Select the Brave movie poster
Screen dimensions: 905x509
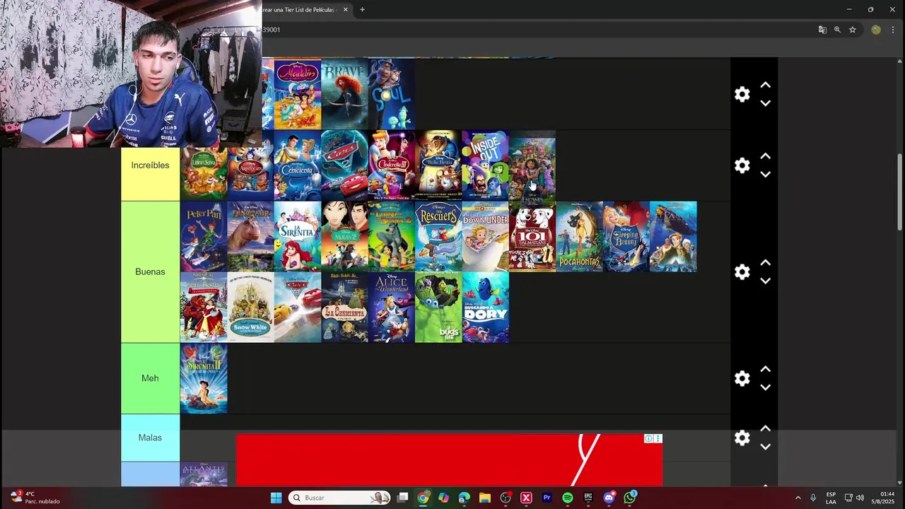[344, 94]
